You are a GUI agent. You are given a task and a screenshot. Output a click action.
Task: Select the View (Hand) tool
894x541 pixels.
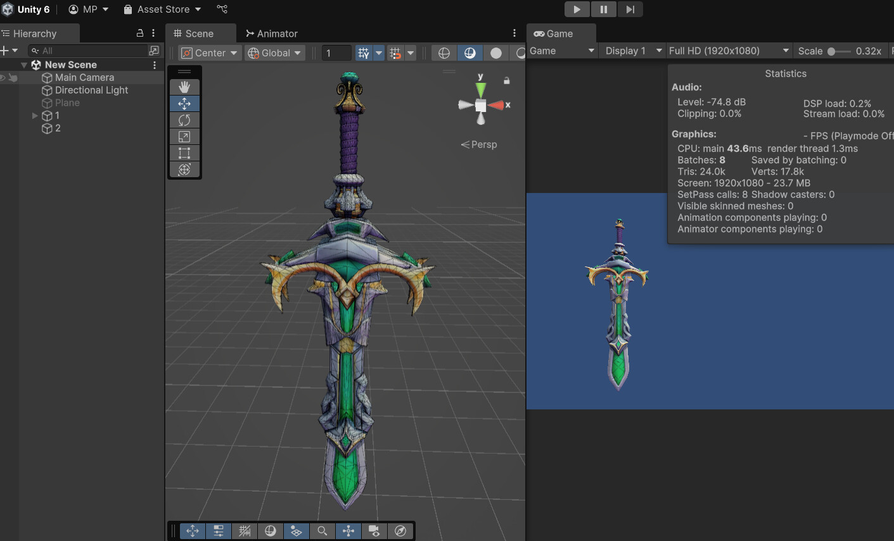[x=184, y=87]
